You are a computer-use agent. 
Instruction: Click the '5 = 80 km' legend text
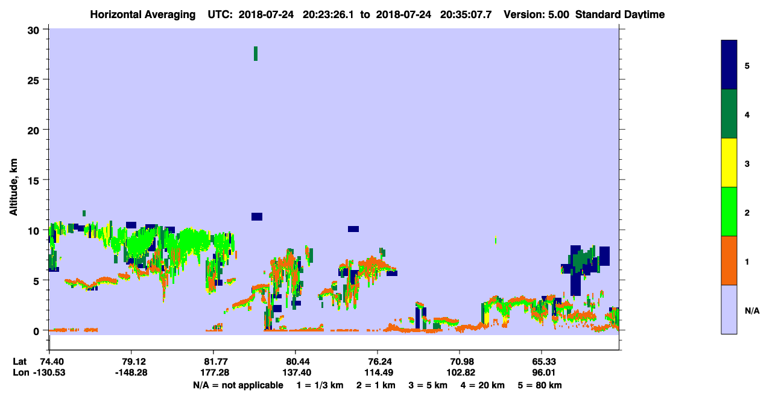coord(540,385)
